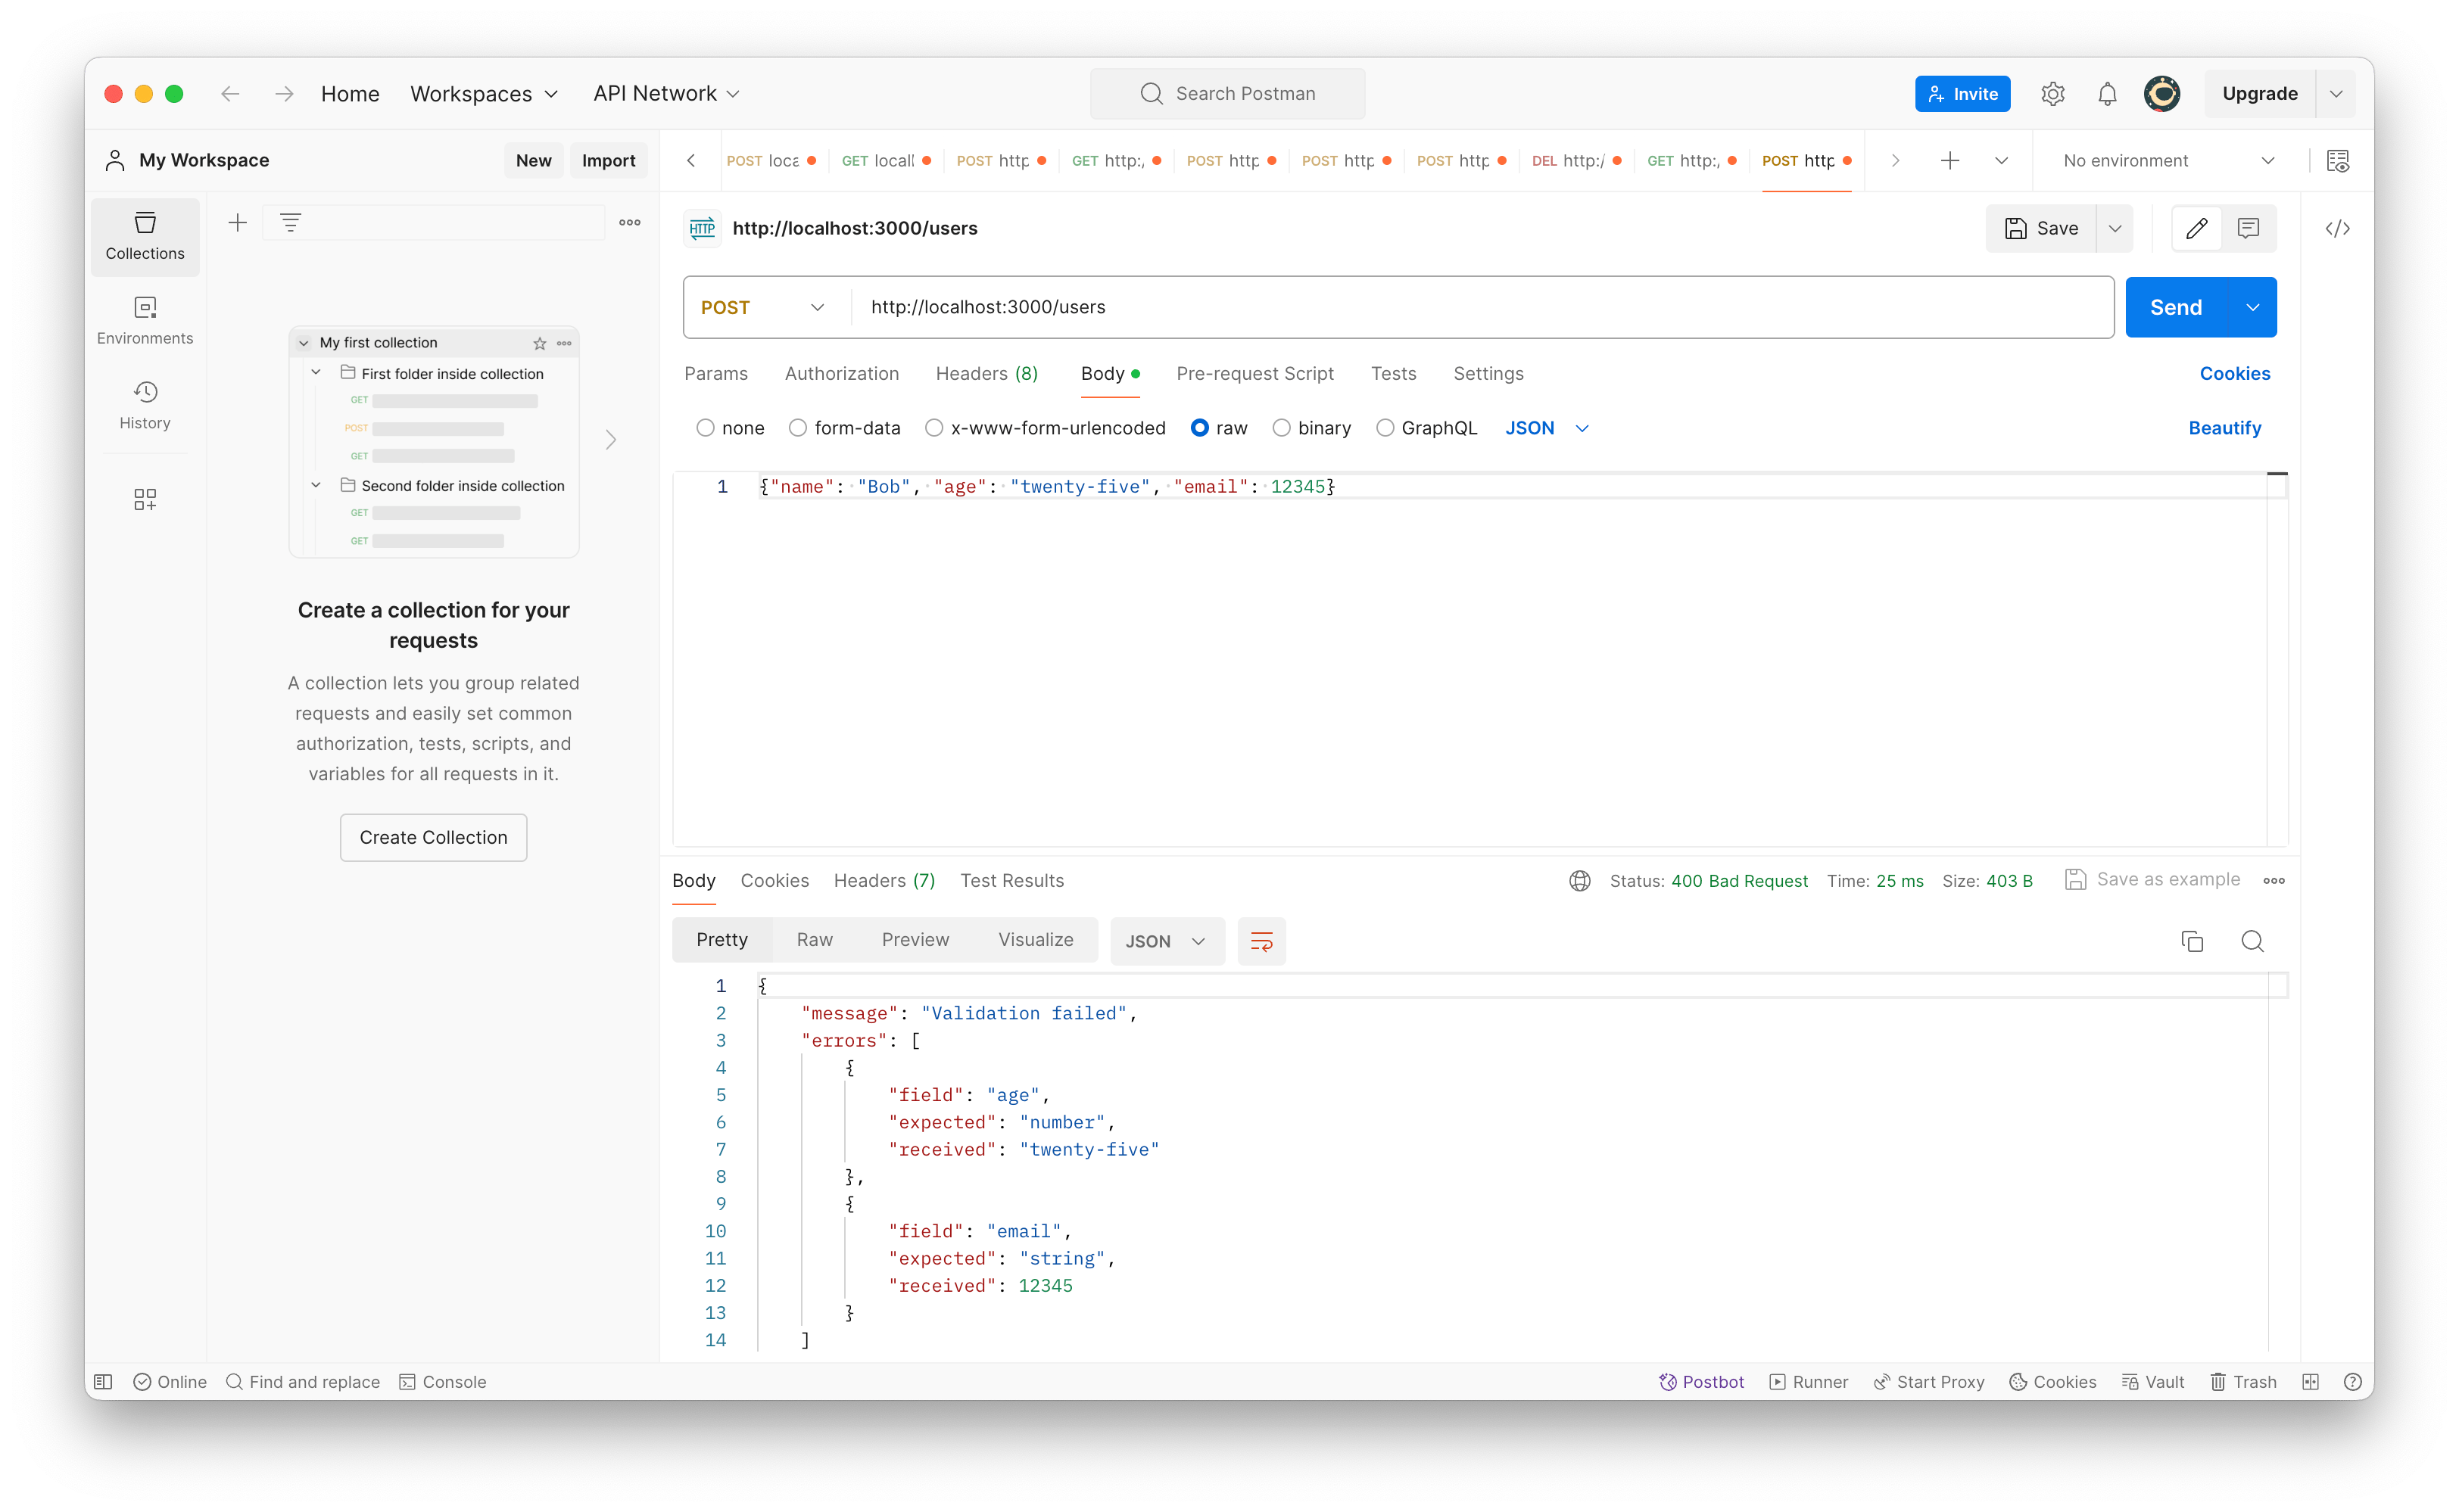This screenshot has height=1512, width=2459.
Task: Click the Send button
Action: tap(2175, 307)
